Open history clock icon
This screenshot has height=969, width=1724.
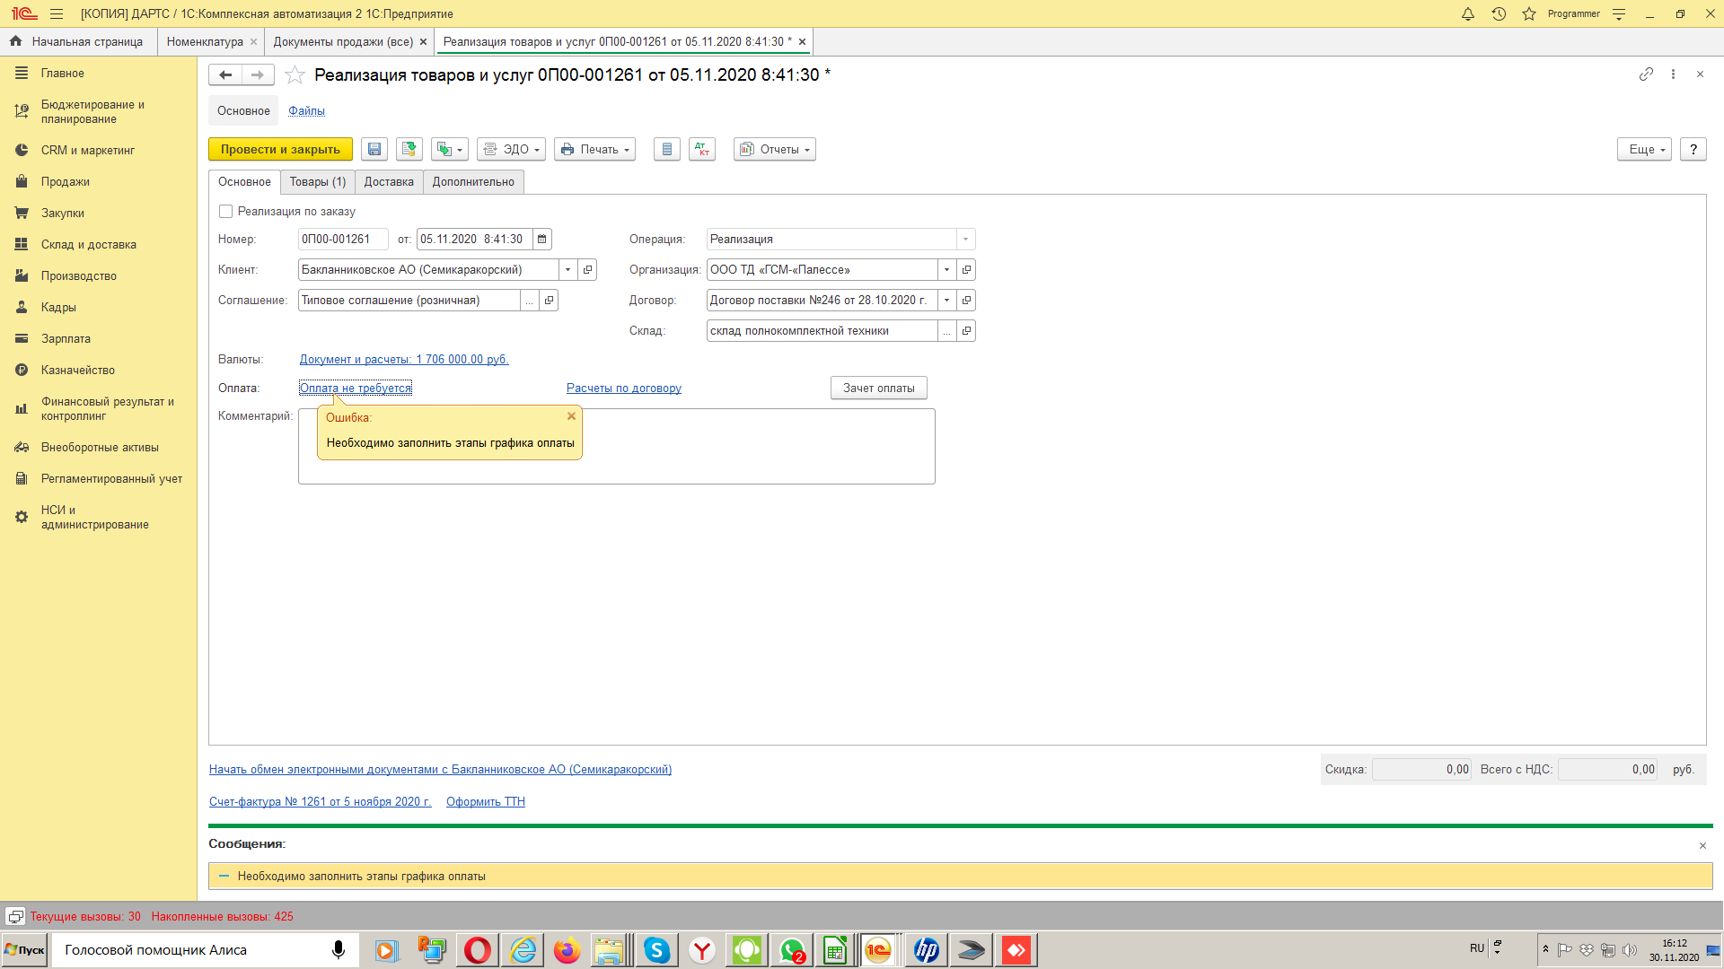click(x=1499, y=14)
